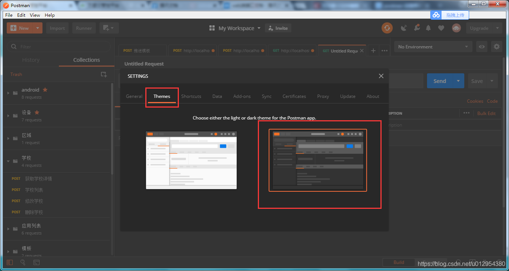This screenshot has height=271, width=509.
Task: Click the Import button
Action: (57, 28)
